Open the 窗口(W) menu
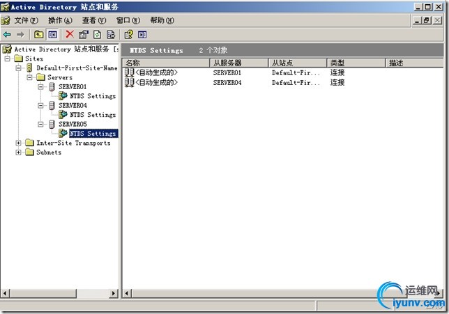This screenshot has width=449, height=314. click(128, 20)
